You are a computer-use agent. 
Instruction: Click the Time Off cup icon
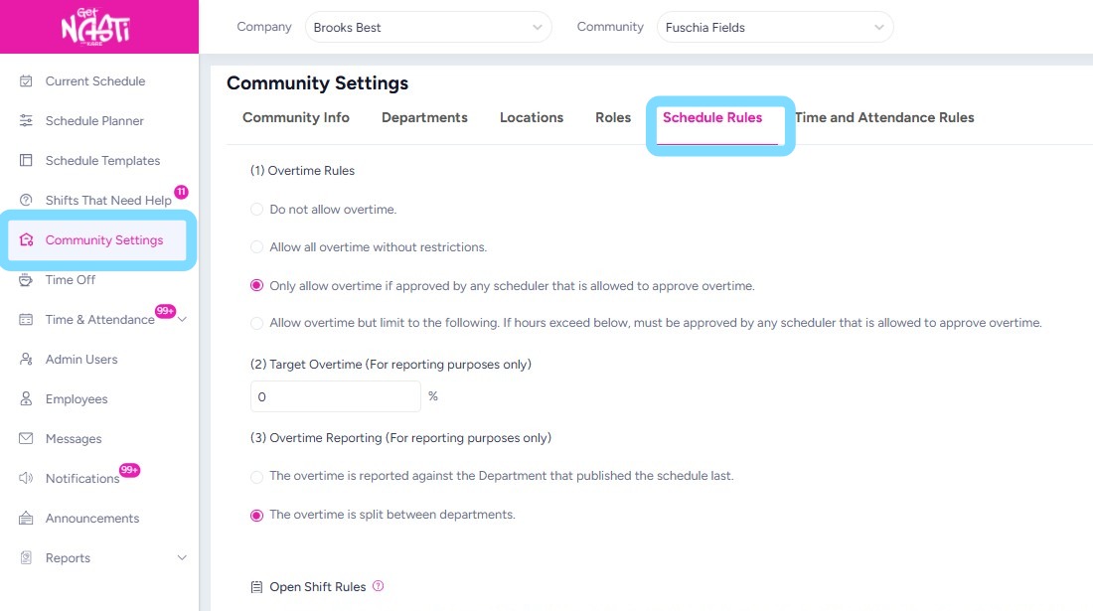point(26,280)
